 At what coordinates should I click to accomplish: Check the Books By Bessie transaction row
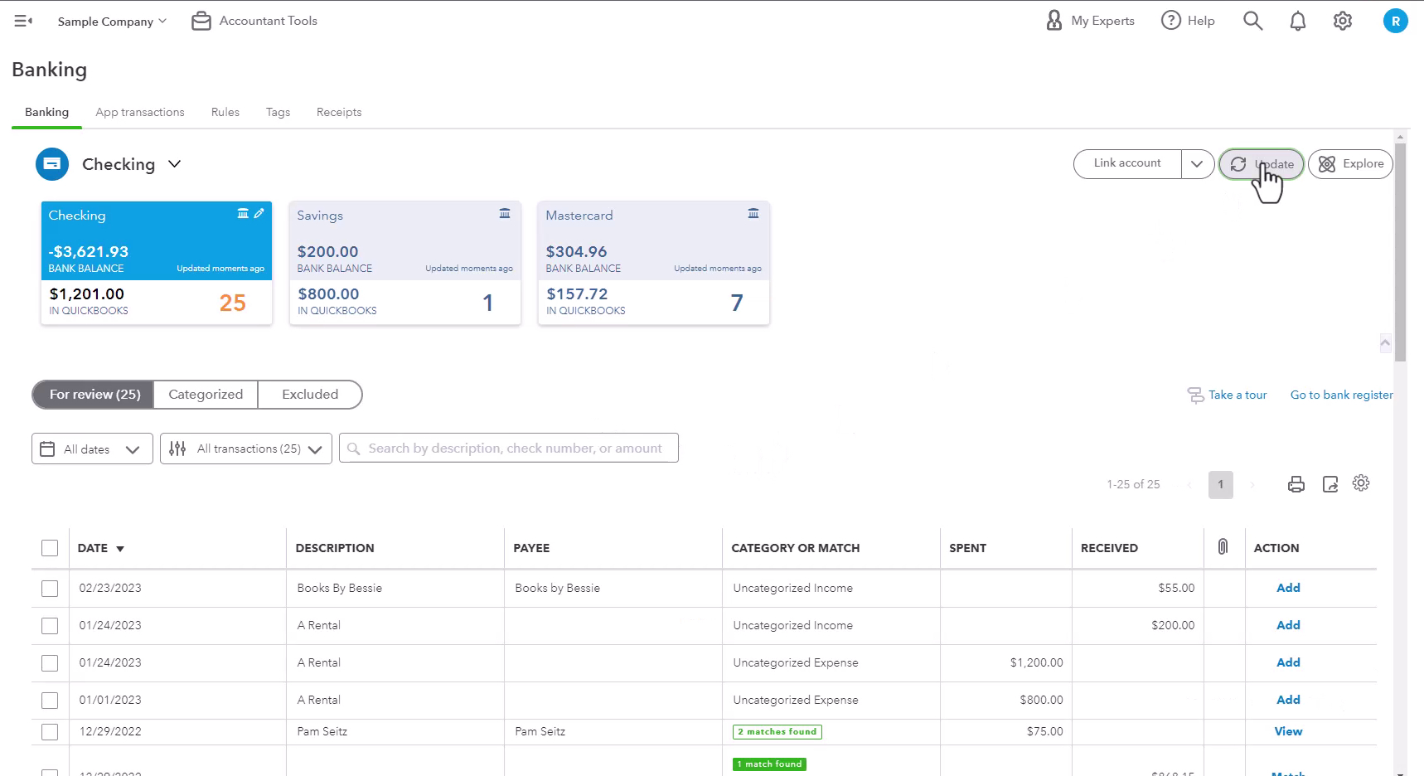[50, 588]
